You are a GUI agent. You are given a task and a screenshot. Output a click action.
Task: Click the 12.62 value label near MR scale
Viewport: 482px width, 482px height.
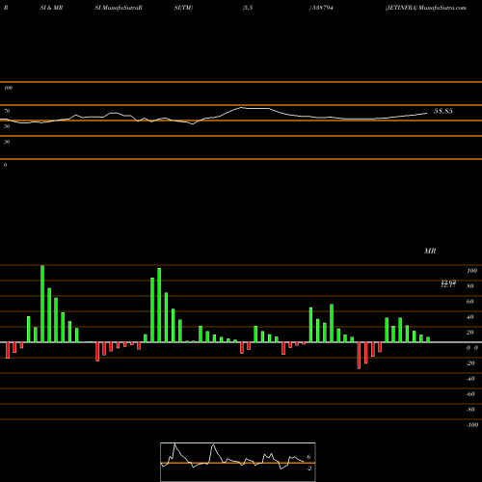click(x=448, y=281)
